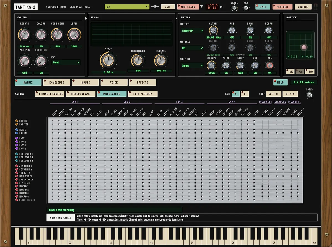Click the character Drift knob

[240, 65]
